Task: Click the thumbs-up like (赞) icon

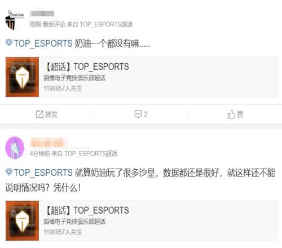Action: click(231, 114)
